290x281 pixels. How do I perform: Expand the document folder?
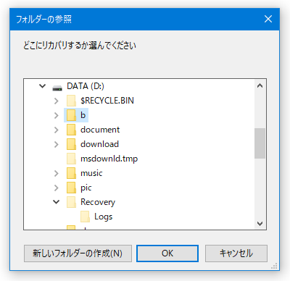point(57,130)
